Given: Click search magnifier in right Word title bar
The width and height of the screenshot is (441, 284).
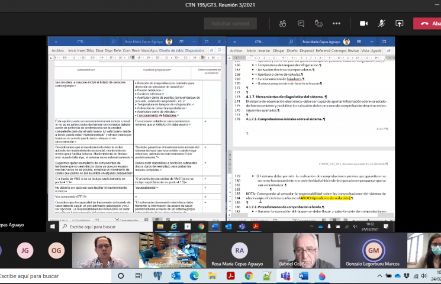Looking at the screenshot, I should [x=291, y=41].
